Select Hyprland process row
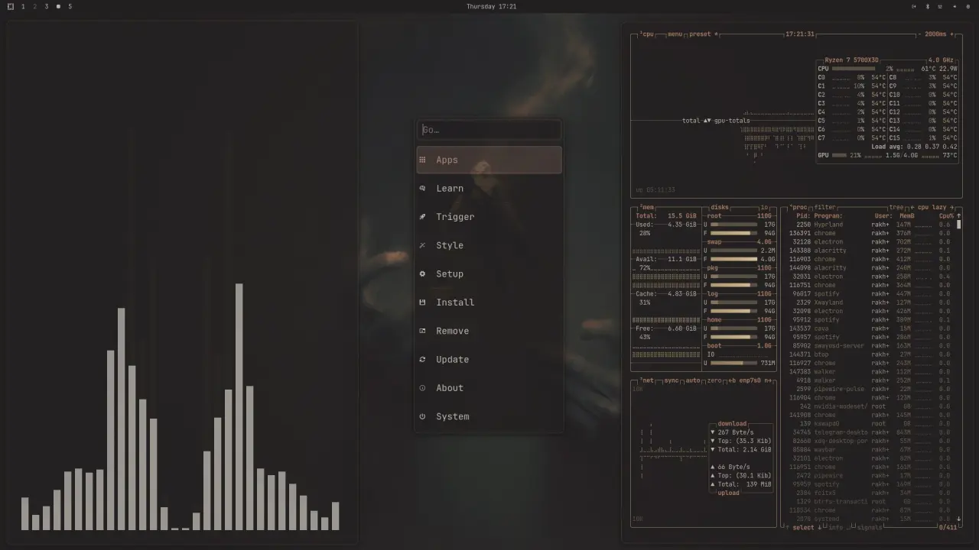The image size is (979, 550). click(870, 225)
